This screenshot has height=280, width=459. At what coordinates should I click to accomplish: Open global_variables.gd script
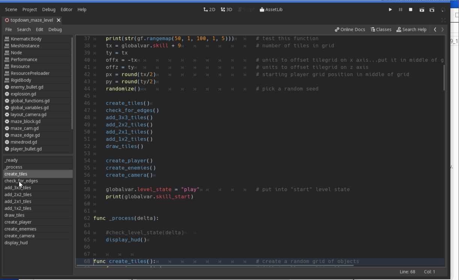pos(37,108)
